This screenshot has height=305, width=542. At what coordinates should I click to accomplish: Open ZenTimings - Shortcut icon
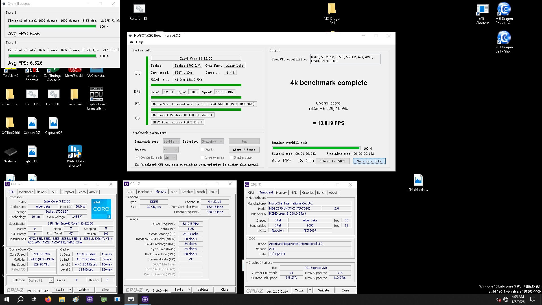tap(54, 75)
